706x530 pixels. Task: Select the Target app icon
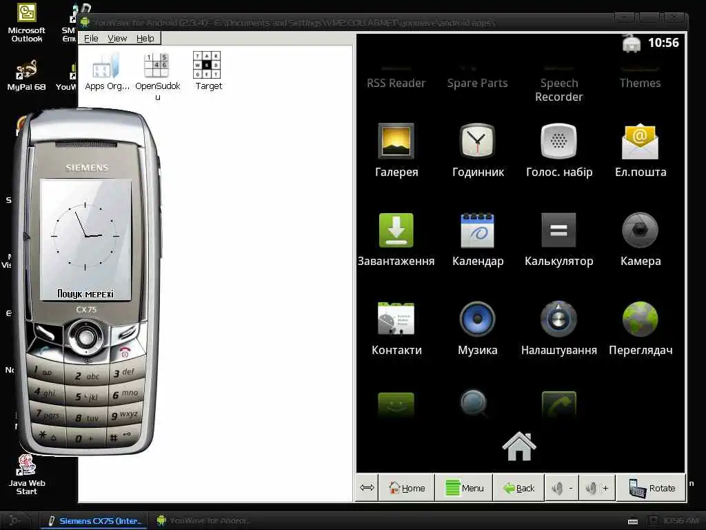[x=208, y=71]
